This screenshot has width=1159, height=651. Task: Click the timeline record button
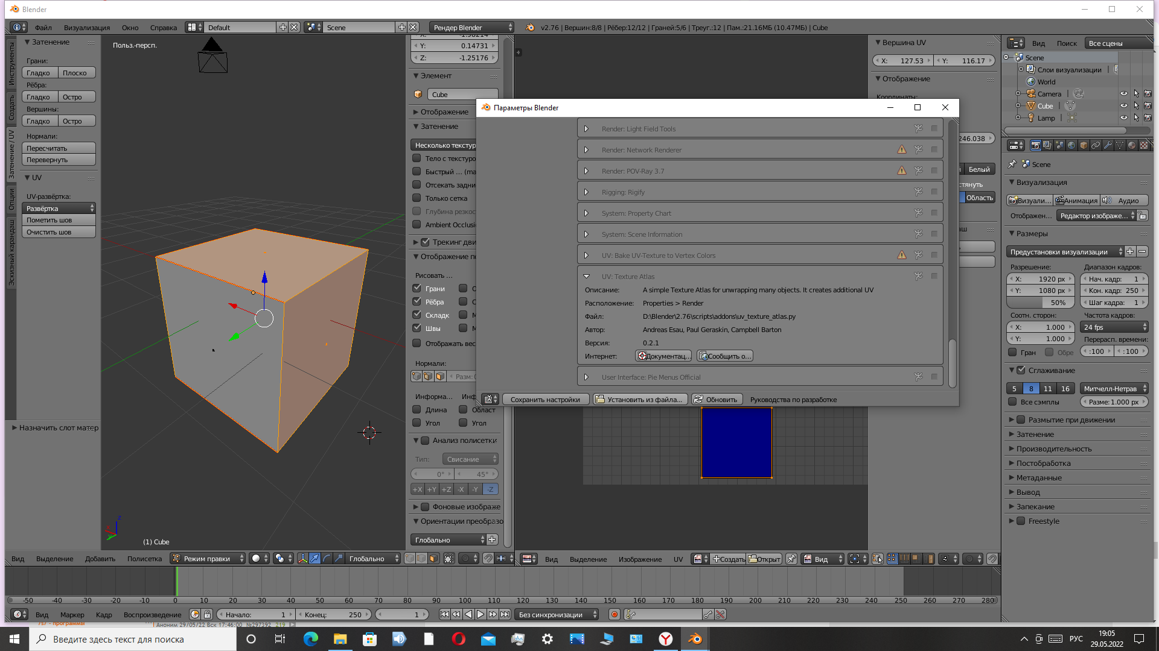click(615, 614)
